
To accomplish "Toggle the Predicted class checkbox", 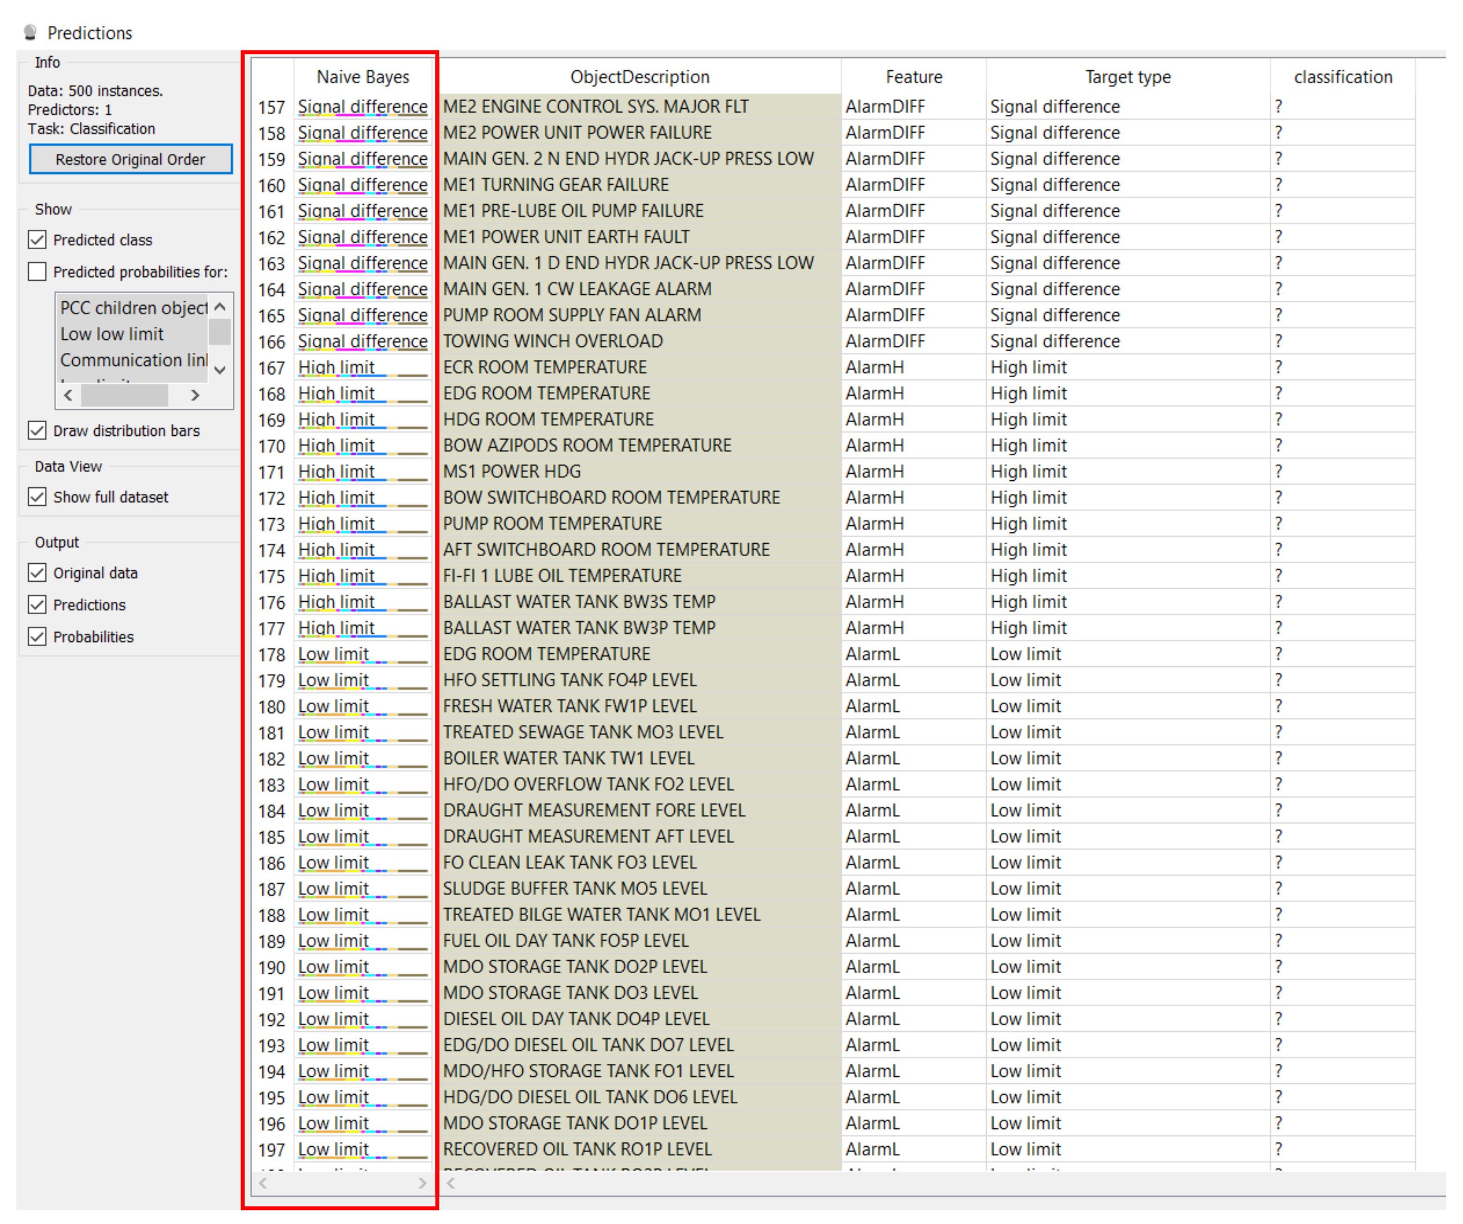I will 38,240.
